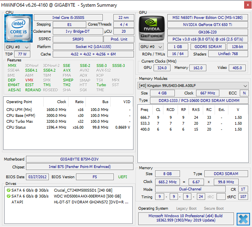This screenshot has height=227, width=252.
Task: Click the 666.7 memory timing row
Action: click(193, 118)
